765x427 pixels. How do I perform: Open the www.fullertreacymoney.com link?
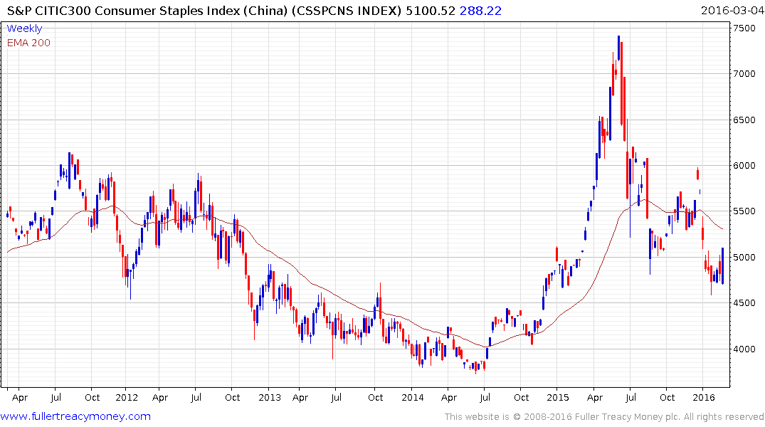[75, 416]
